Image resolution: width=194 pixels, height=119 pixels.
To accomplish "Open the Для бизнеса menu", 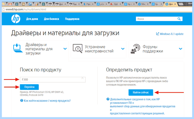I will 51,19.
